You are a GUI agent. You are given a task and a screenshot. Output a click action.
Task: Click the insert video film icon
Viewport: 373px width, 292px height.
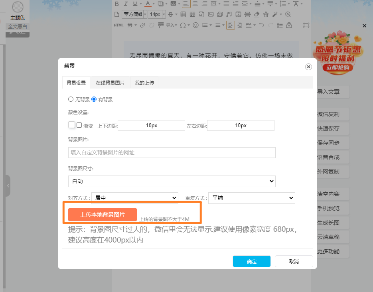[x=238, y=14]
